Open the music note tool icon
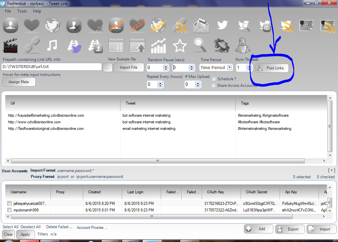This screenshot has width=338, height=242. pyautogui.click(x=52, y=45)
